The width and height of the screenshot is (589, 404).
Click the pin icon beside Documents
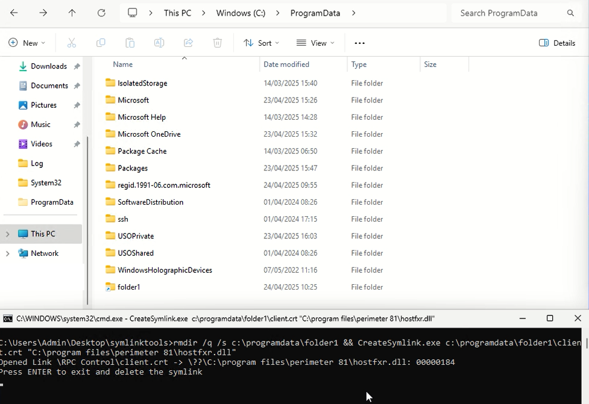[x=77, y=86]
